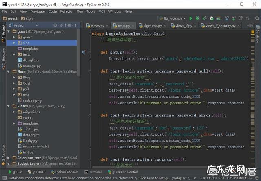
Task: Toggle the 1: Project side panel
Action: pos(4,33)
